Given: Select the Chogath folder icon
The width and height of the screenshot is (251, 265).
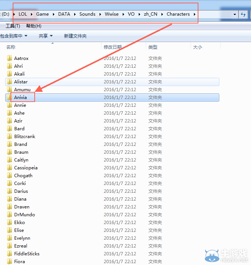Looking at the screenshot, I should click(x=9, y=175).
